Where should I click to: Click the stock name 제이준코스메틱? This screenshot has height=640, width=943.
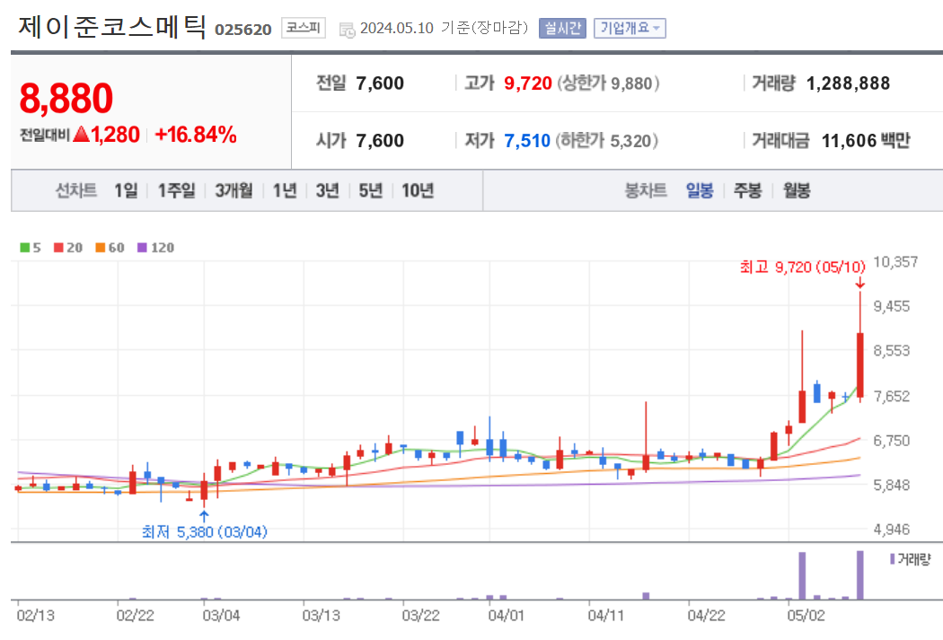point(112,27)
